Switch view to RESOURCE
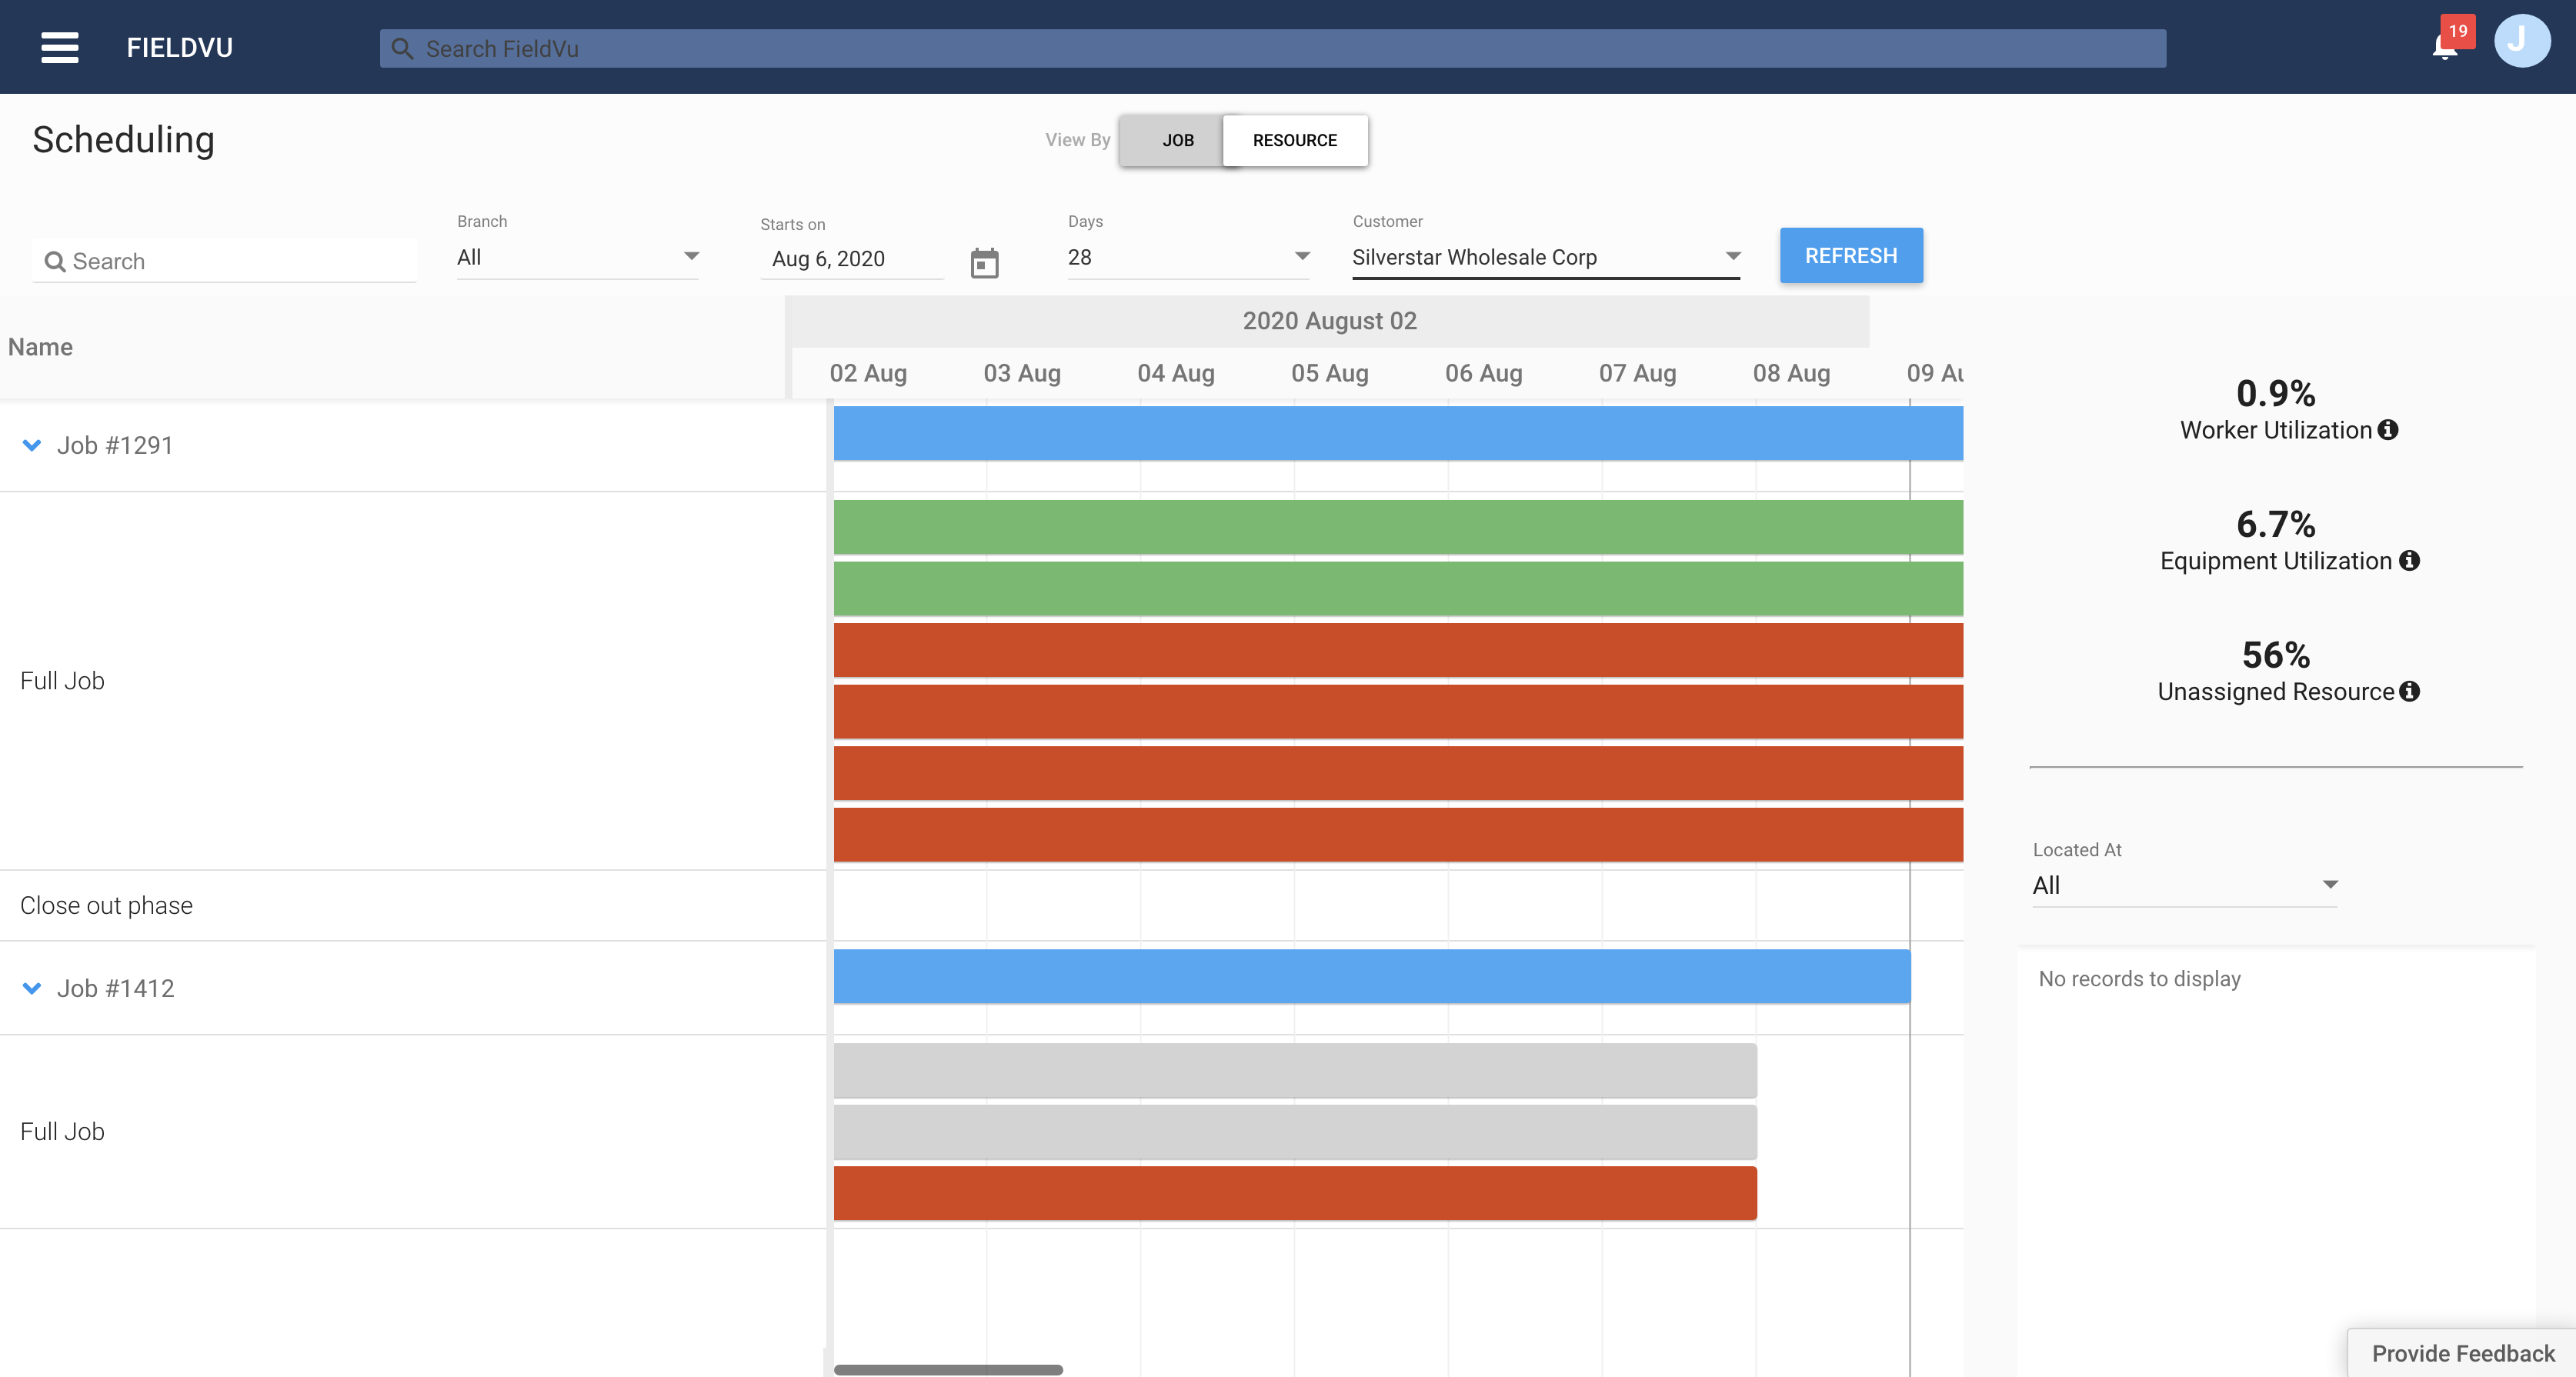 1294,140
